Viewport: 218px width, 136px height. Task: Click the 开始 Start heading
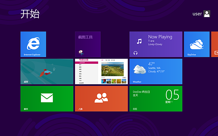[30, 14]
